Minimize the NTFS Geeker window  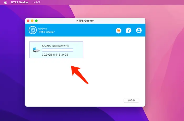pos(32,21)
